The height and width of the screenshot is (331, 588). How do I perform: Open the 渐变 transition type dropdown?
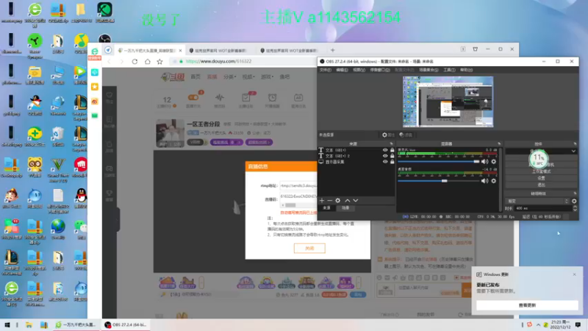tap(537, 201)
